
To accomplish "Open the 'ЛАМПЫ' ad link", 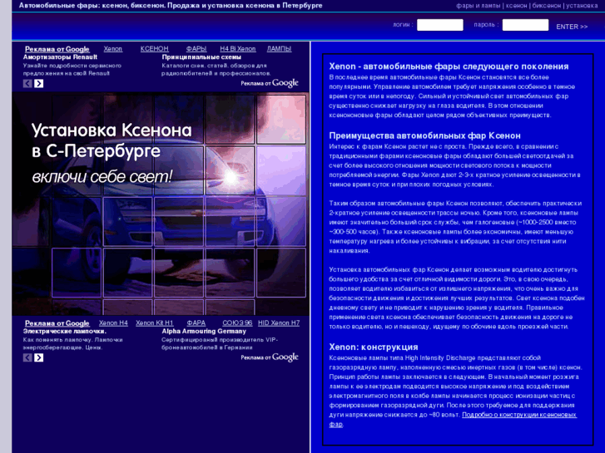I will click(279, 49).
